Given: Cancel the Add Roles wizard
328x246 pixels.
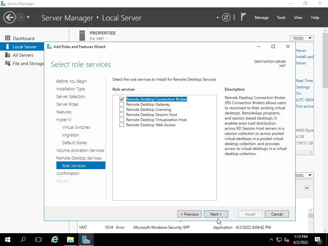Looking at the screenshot, I should (277, 214).
